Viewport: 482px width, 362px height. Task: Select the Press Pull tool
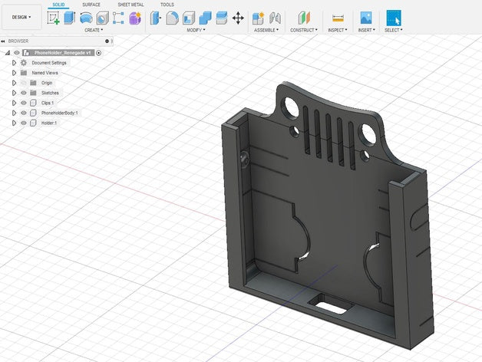coord(156,18)
